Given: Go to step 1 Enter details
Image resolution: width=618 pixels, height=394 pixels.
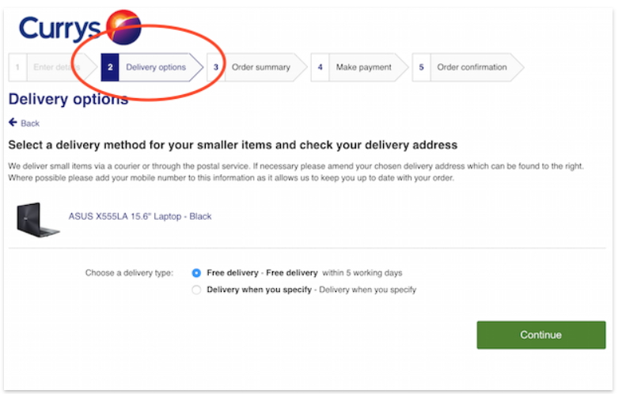Looking at the screenshot, I should [x=53, y=67].
